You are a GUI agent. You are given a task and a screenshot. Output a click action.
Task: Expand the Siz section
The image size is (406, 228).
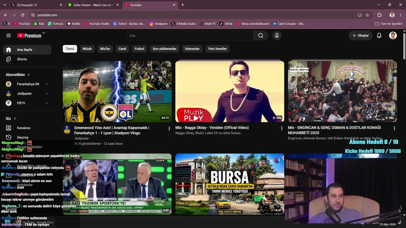[11, 118]
